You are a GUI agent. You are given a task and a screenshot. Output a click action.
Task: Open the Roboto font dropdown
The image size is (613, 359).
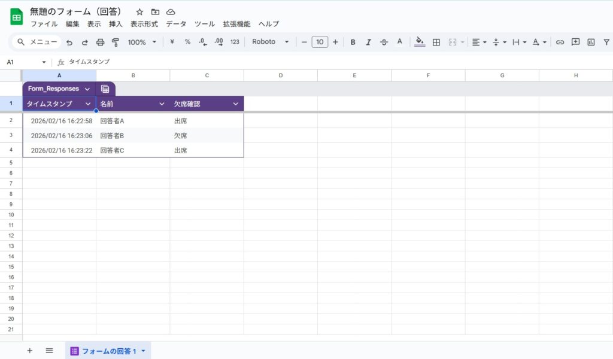(270, 42)
